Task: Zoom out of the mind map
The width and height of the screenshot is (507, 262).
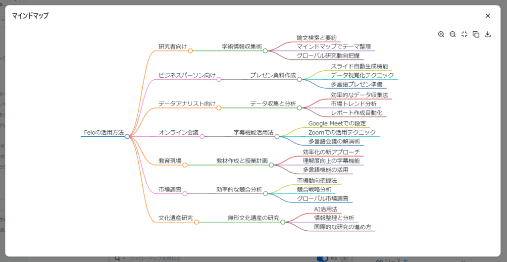Action: pyautogui.click(x=453, y=34)
